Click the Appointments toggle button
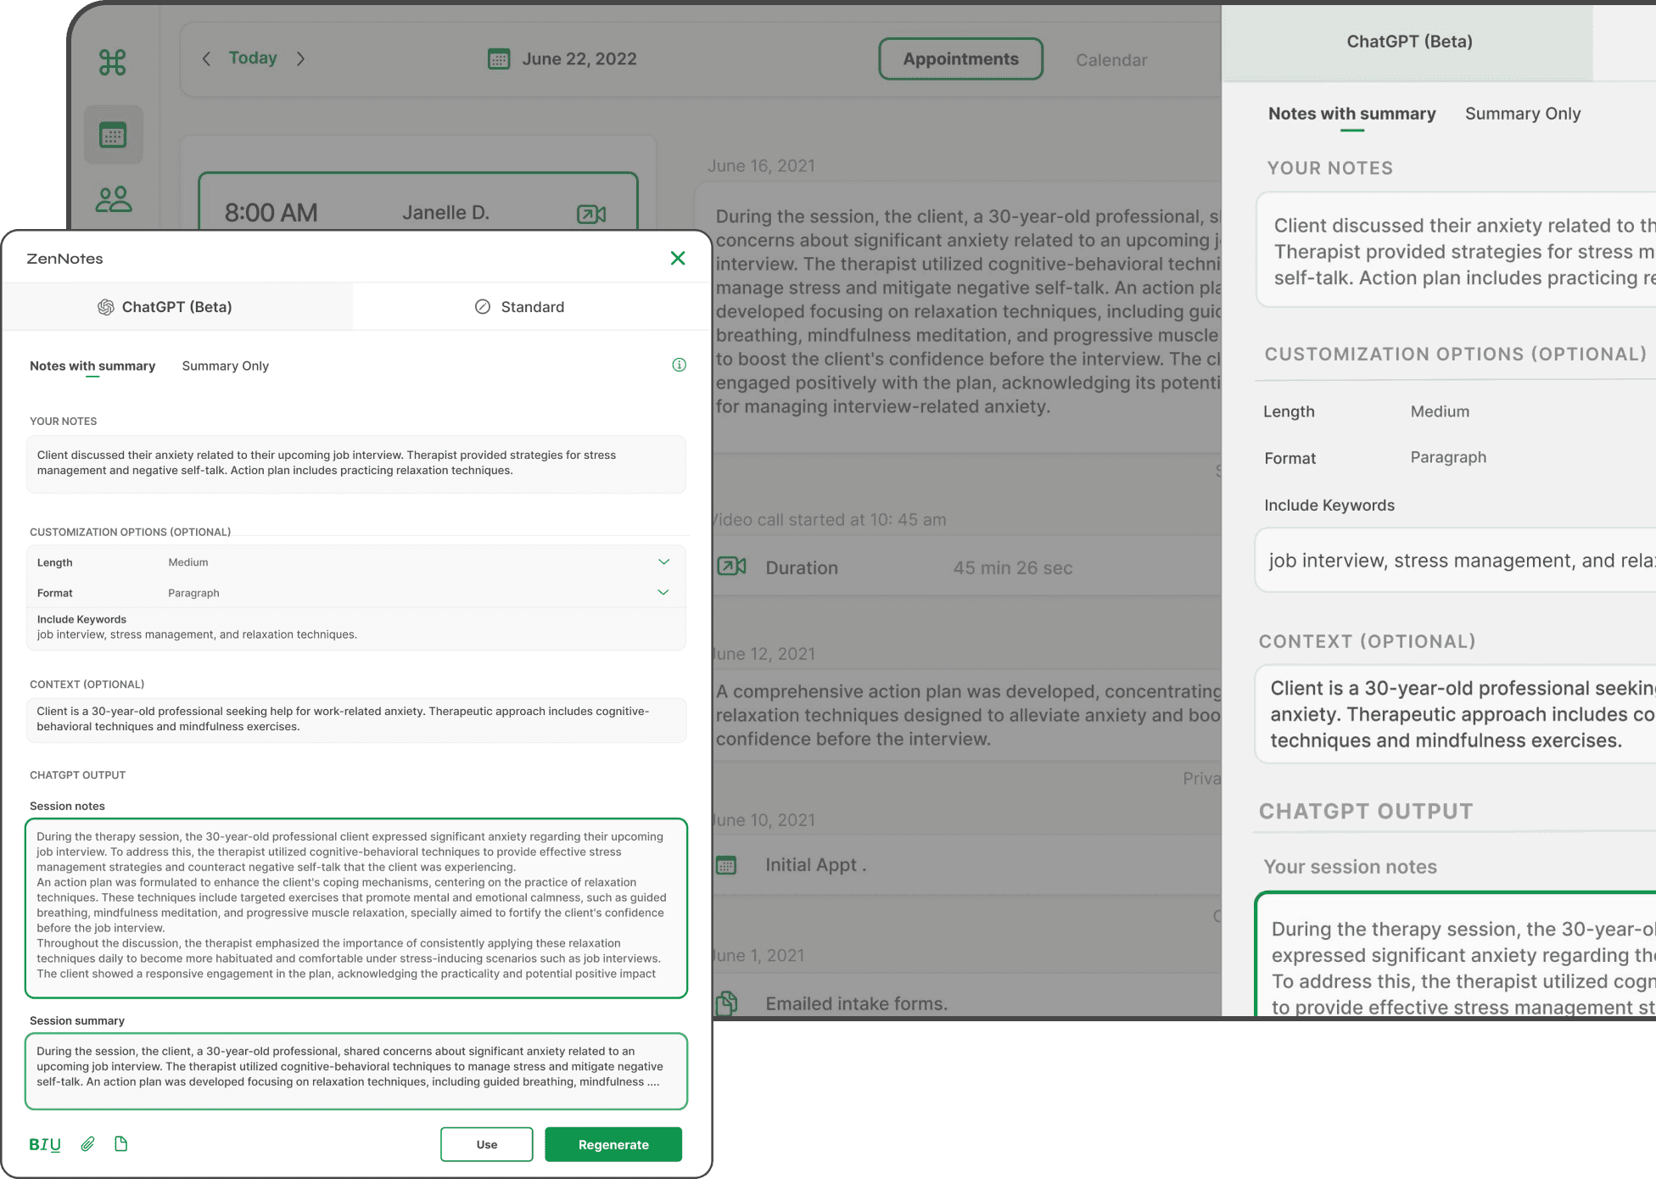The width and height of the screenshot is (1656, 1179). point(960,59)
